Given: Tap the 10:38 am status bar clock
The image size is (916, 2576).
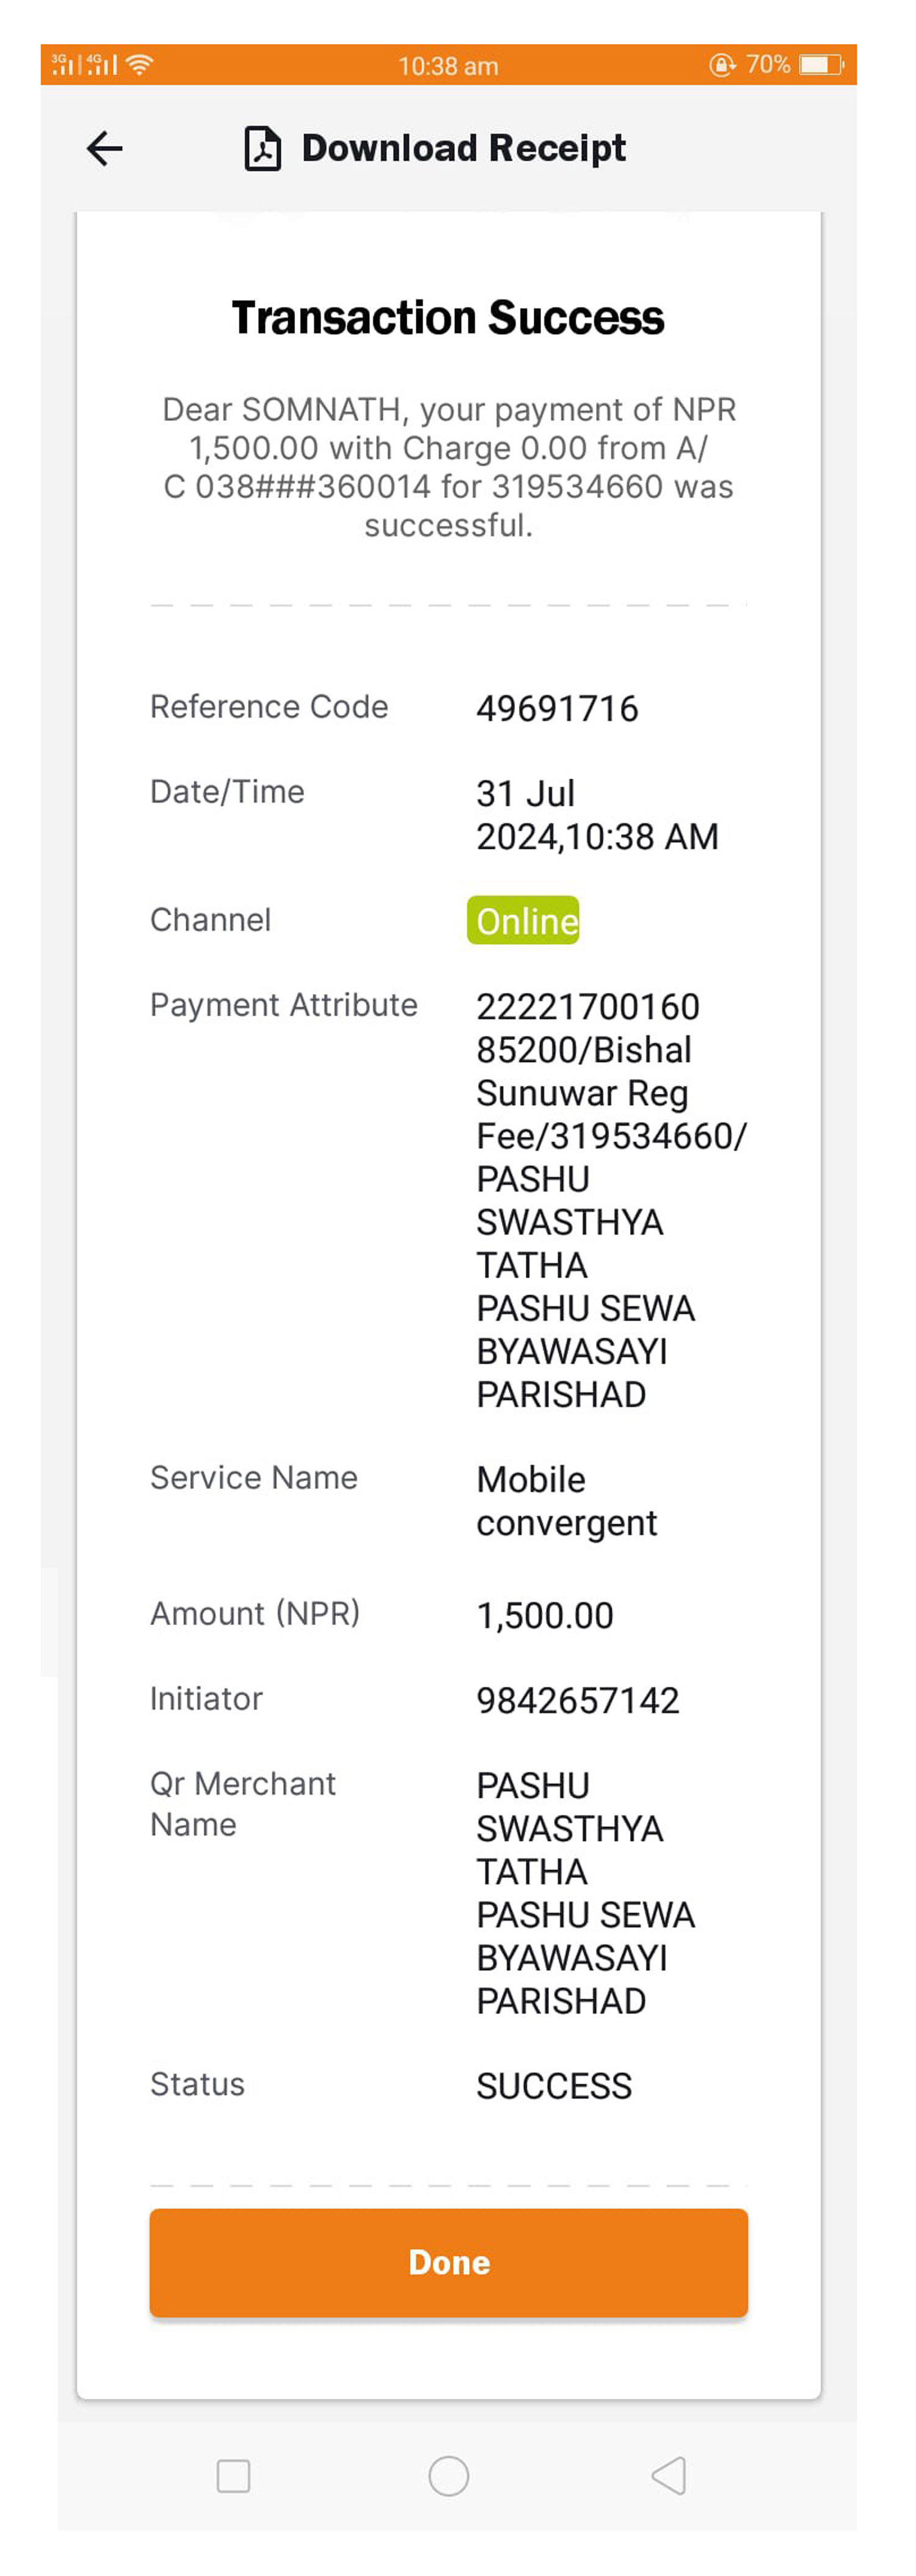Looking at the screenshot, I should [448, 66].
